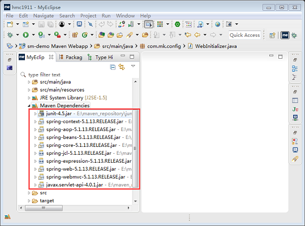Viewport: 305px width, 226px height.
Task: Open explorer View Menu triangle
Action: point(133,66)
